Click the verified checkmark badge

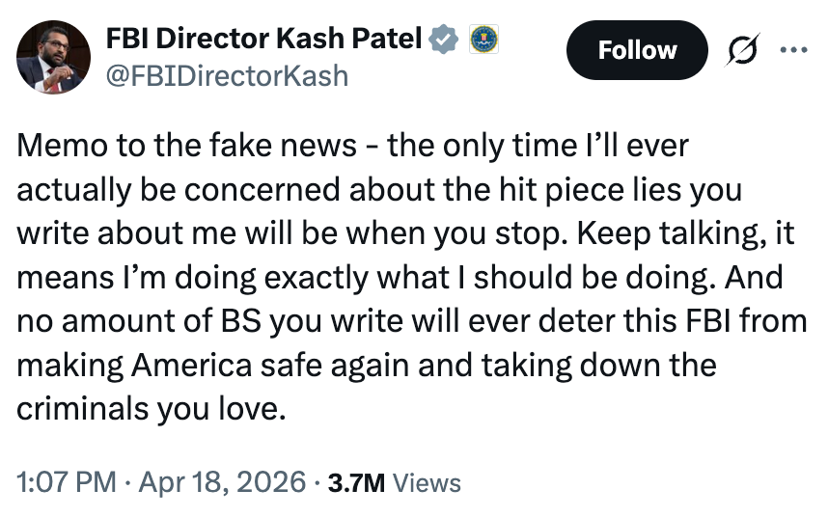pyautogui.click(x=443, y=39)
